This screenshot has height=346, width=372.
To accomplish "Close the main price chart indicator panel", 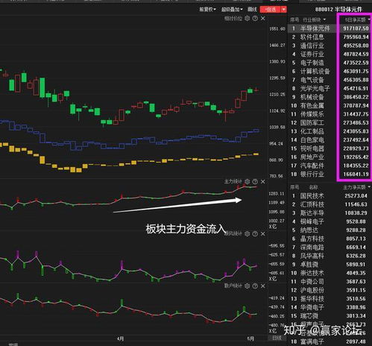I will tap(263, 19).
